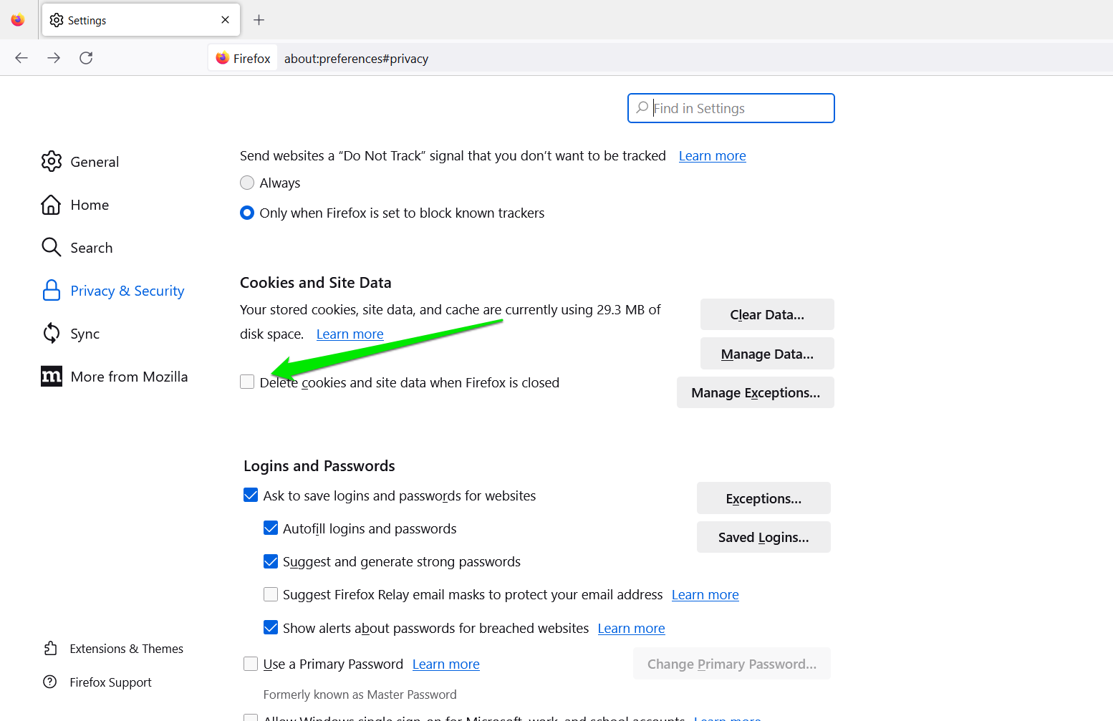Go to Home settings category
The height and width of the screenshot is (721, 1113).
click(x=75, y=205)
